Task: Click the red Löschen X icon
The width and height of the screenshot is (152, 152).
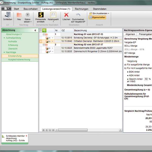Action: click(66, 15)
